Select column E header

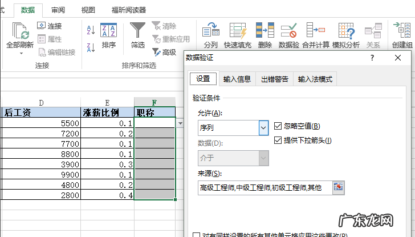(107, 103)
